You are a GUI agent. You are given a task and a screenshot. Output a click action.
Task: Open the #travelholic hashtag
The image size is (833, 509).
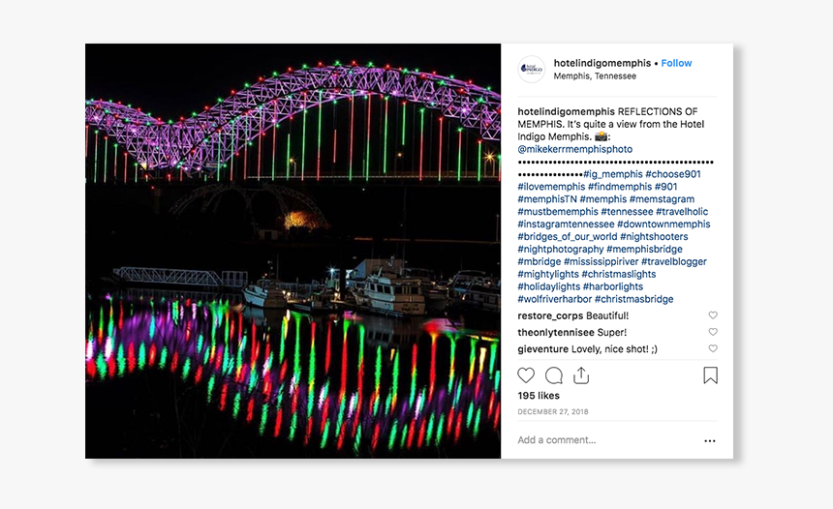pos(682,212)
